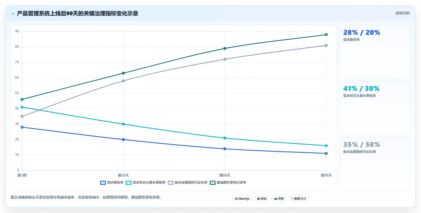Click the 需求重复率 legend color box
This screenshot has height=213, width=421.
(103, 183)
